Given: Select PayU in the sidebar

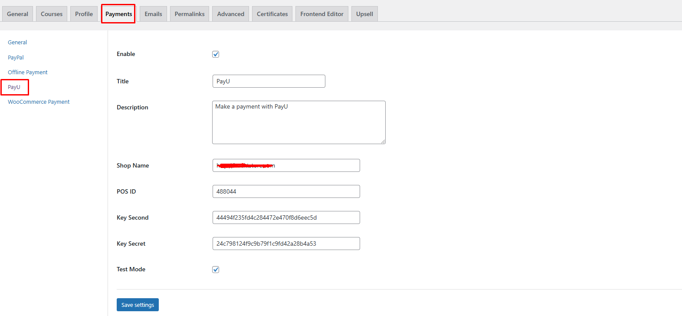Looking at the screenshot, I should click(x=14, y=87).
